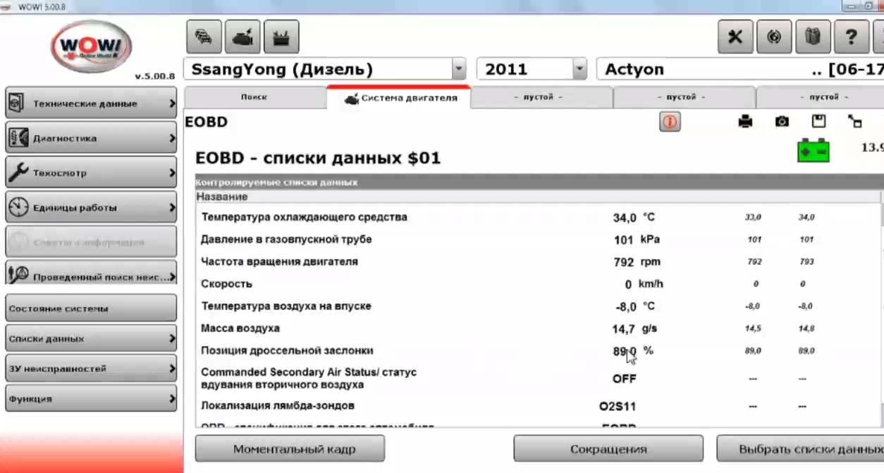Save data with the floppy disk icon
884x473 pixels.
click(x=818, y=121)
